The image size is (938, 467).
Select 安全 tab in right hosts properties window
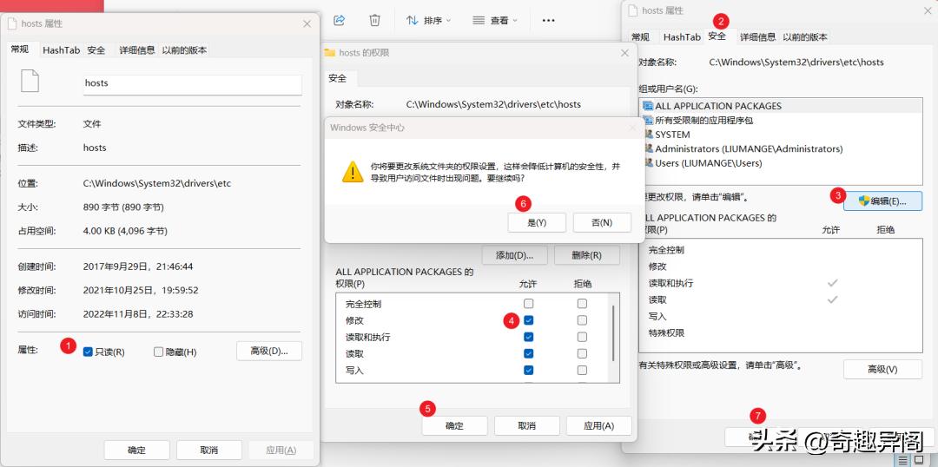pos(718,36)
